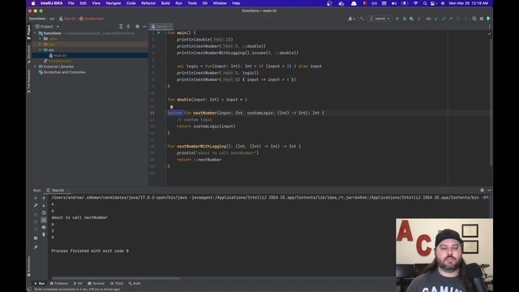This screenshot has width=519, height=292.
Task: Hide the Project tool window
Action: click(x=144, y=27)
